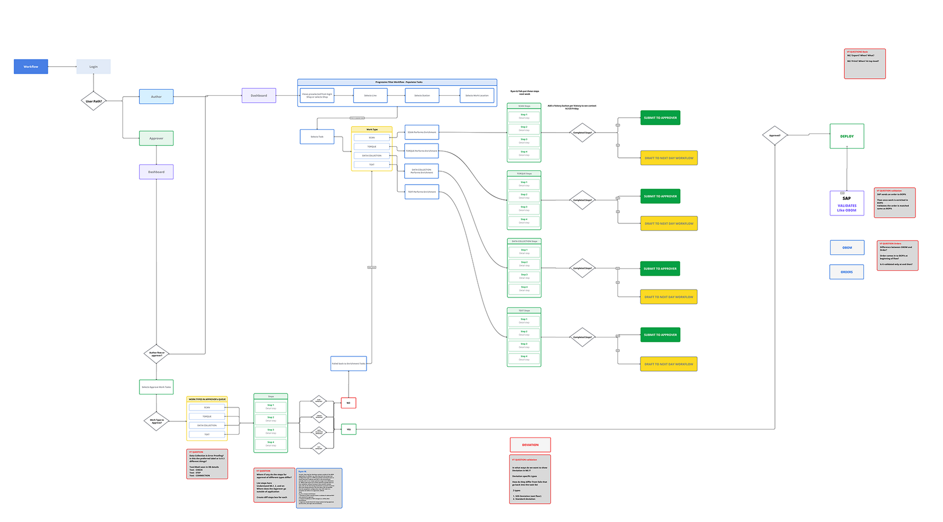Screen dimensions: 943x522
Task: Select Completed Steps? diamond after SCAN Steps
Action: 582,133
